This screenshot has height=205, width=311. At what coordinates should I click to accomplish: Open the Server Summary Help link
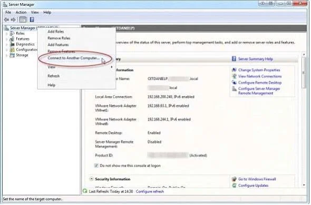pos(256,59)
